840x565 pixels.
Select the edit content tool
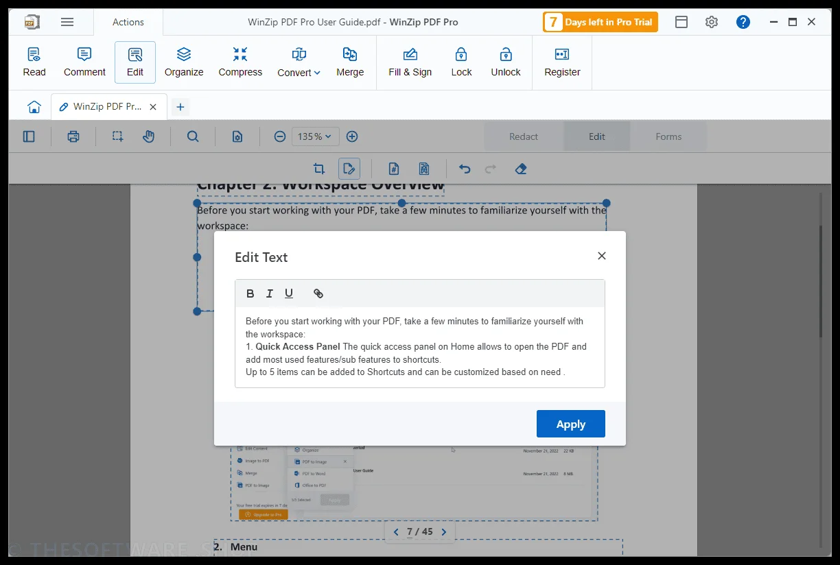pyautogui.click(x=349, y=169)
